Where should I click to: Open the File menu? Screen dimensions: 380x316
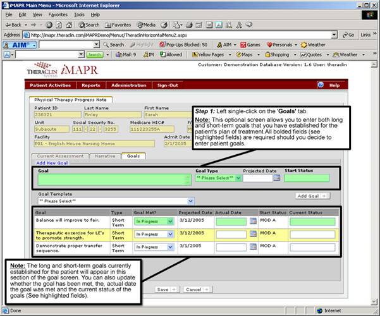tap(9, 15)
